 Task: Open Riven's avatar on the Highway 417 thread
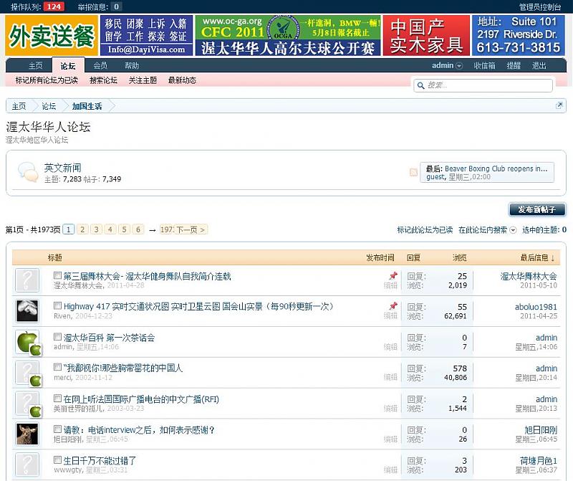[27, 310]
